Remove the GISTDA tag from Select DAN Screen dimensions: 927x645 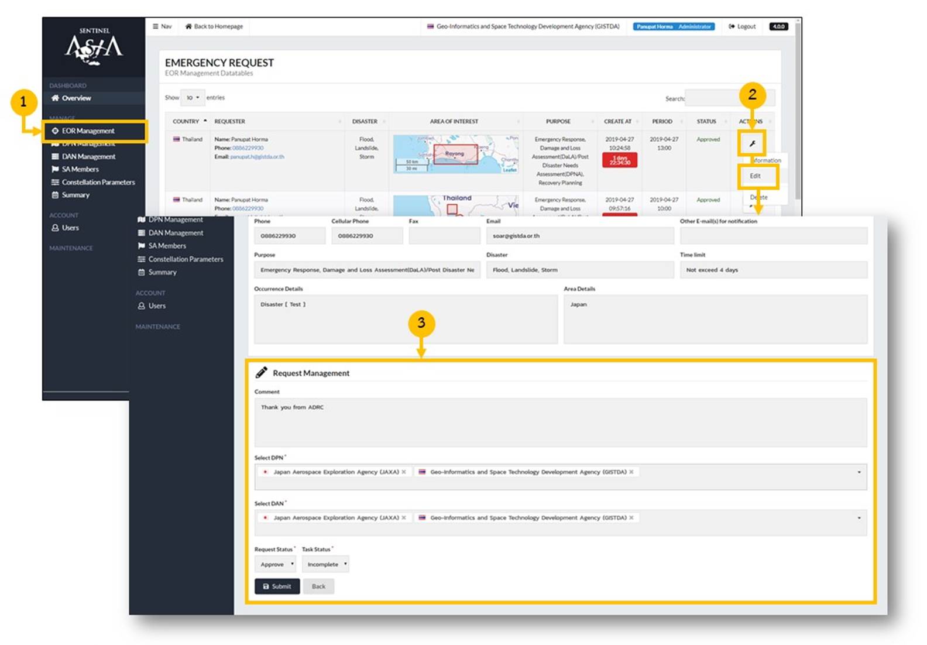631,518
